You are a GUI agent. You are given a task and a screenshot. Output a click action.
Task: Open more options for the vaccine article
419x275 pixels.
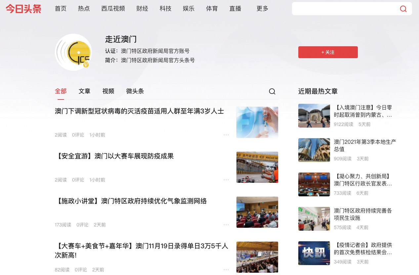(226, 135)
